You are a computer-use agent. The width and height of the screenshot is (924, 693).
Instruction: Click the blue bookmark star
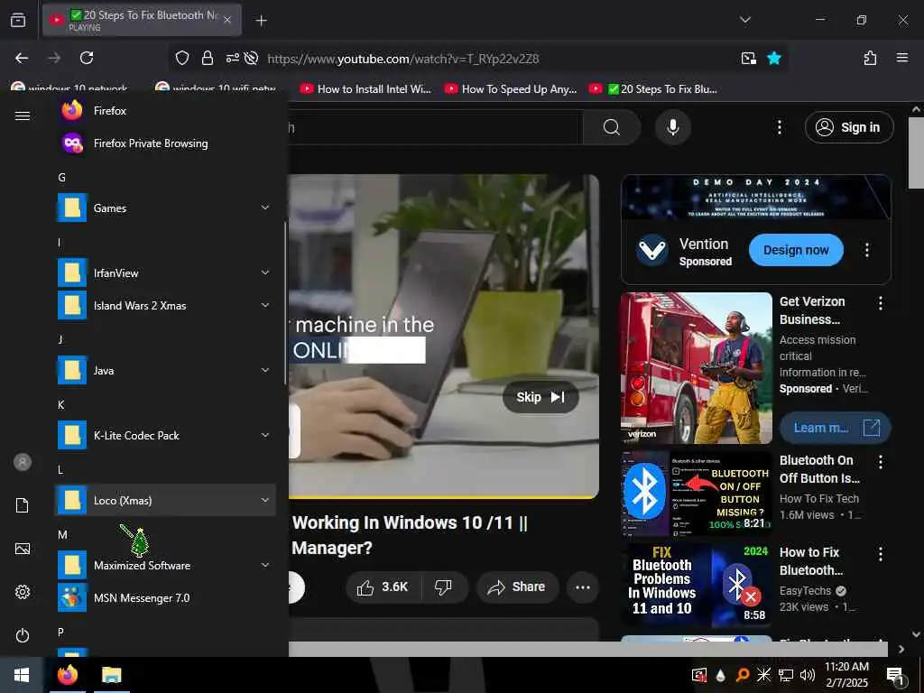[774, 58]
